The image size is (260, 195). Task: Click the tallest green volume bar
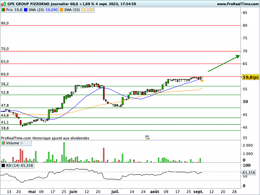(x=64, y=152)
